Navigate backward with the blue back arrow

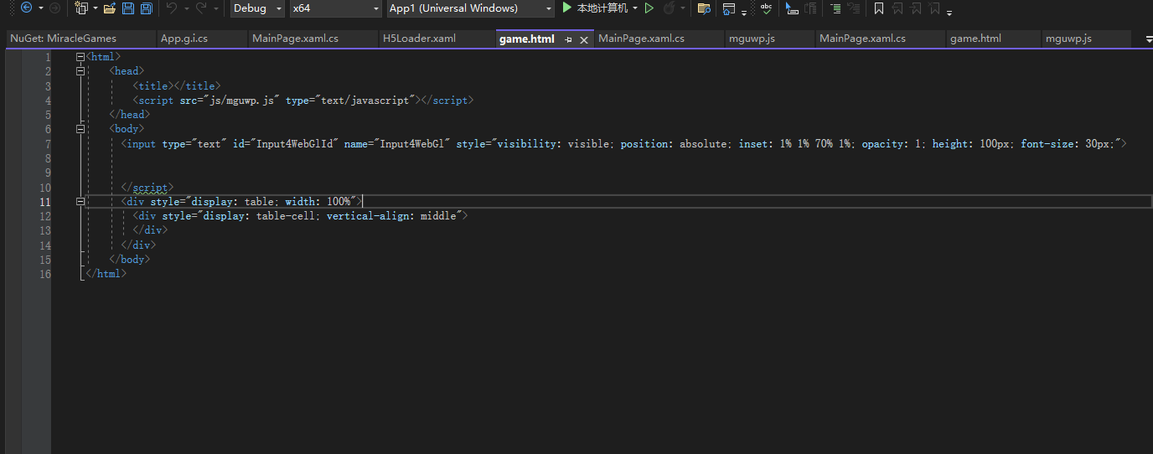click(x=26, y=8)
